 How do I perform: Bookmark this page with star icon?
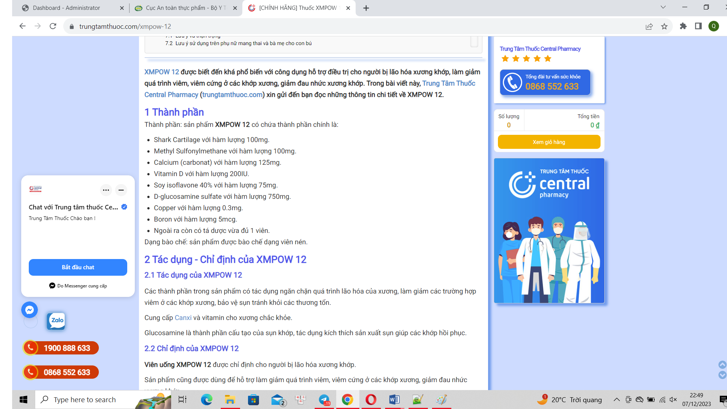(664, 26)
